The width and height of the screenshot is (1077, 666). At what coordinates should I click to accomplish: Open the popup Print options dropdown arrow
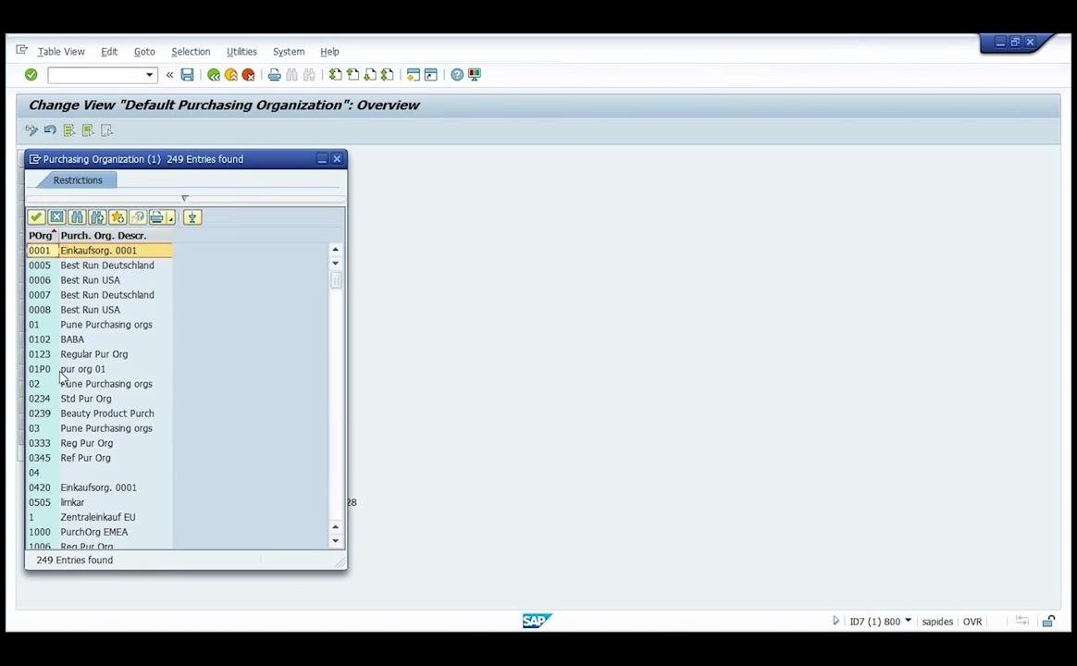[x=171, y=217]
